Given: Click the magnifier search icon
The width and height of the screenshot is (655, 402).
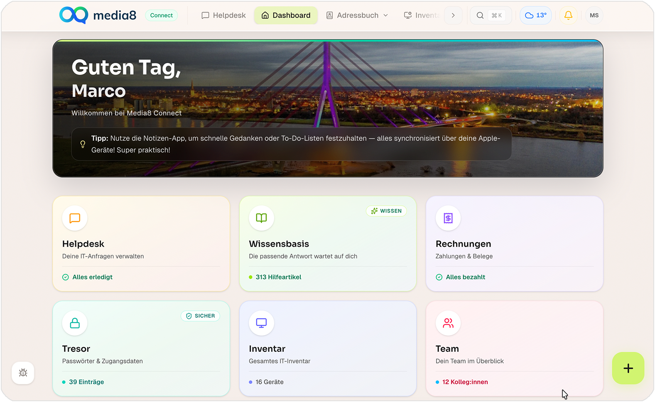Looking at the screenshot, I should coord(480,15).
